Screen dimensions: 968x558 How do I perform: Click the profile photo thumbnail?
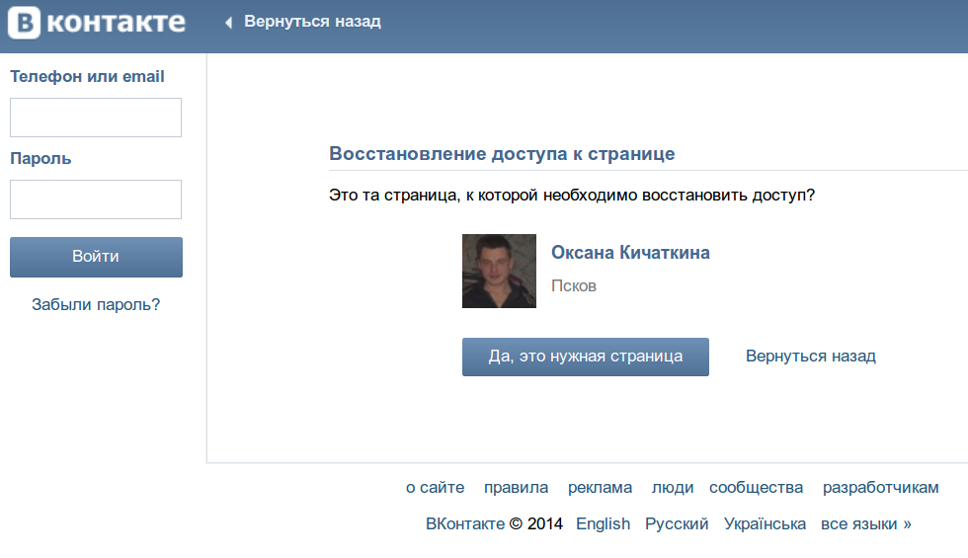coord(499,271)
